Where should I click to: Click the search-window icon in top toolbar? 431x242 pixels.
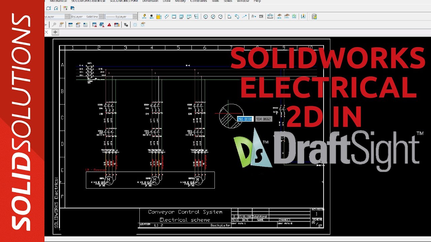72,8
